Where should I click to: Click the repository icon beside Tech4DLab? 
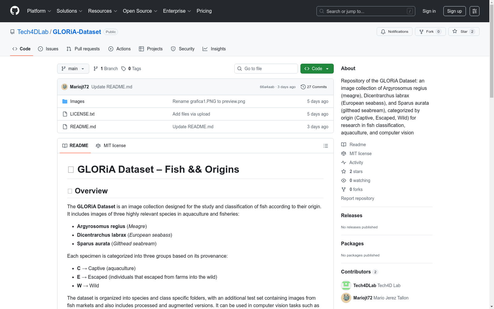[12, 32]
